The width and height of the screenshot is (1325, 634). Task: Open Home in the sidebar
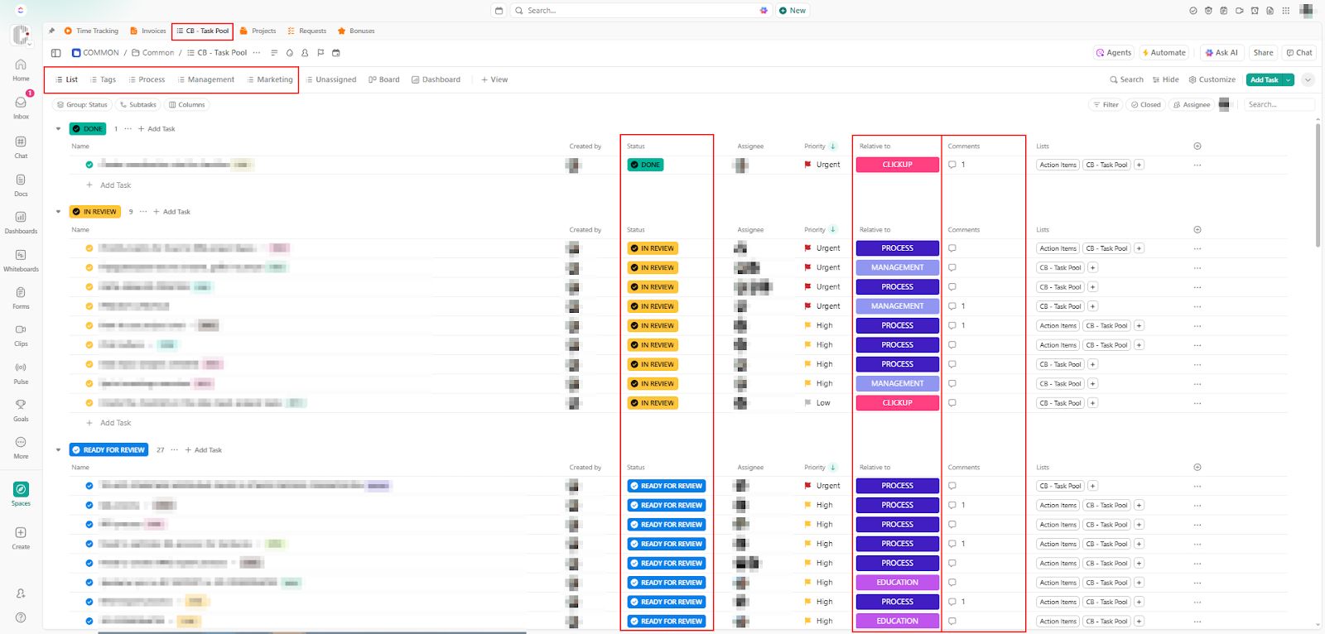click(x=21, y=70)
